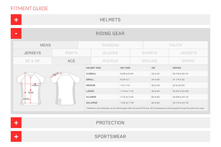The image size is (221, 147).
Task: Choose the ACE line tab
Action: click(x=71, y=61)
